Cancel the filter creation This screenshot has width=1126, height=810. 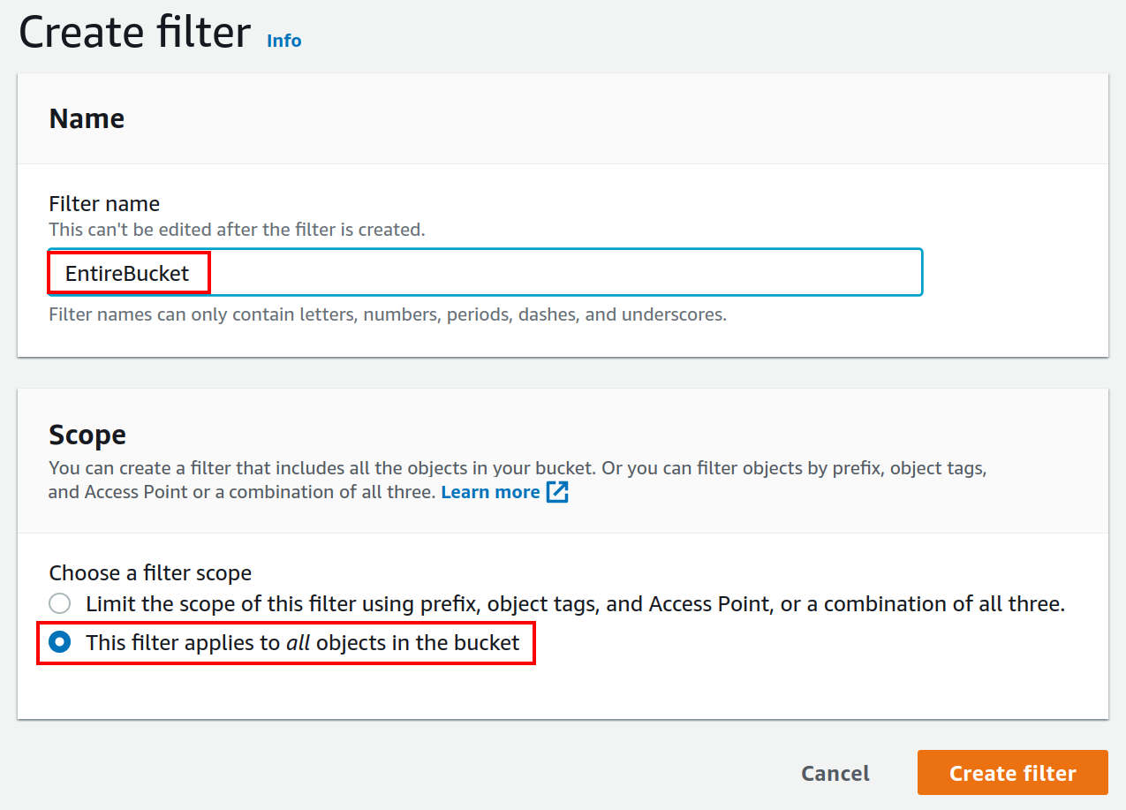point(835,773)
